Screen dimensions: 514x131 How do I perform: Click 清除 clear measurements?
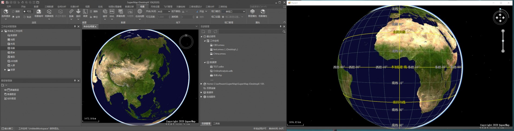click(x=94, y=12)
